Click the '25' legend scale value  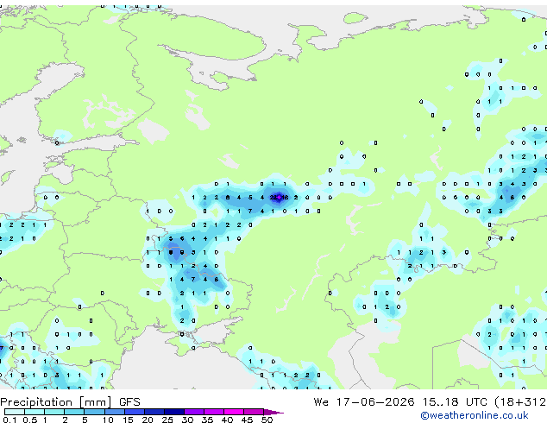click(x=167, y=420)
